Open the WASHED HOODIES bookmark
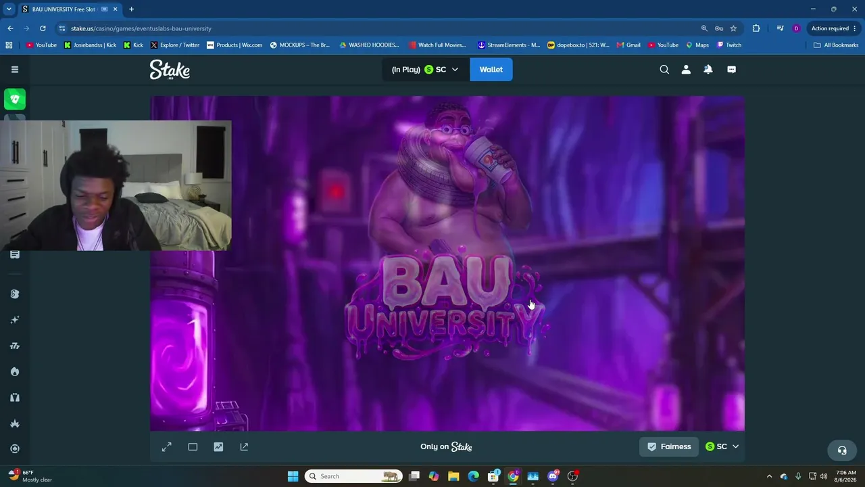This screenshot has height=487, width=865. point(369,45)
